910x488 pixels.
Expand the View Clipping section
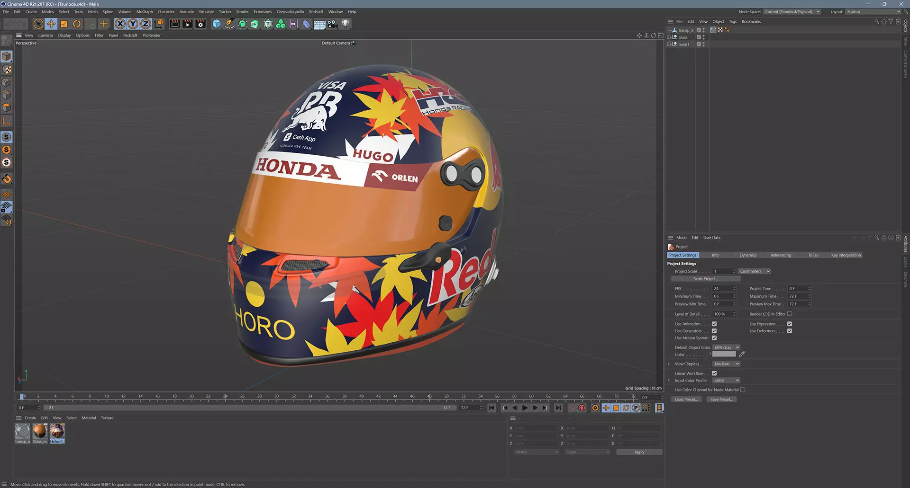(669, 364)
